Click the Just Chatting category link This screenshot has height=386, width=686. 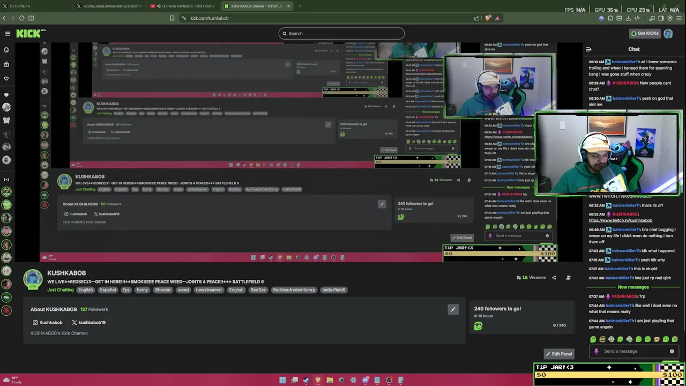click(60, 290)
